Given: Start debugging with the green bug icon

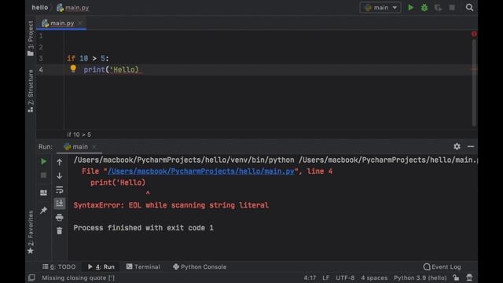Looking at the screenshot, I should 424,7.
